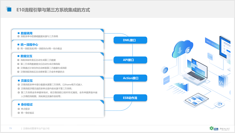The height and width of the screenshot is (133, 235).
Task: Click the line 泛微流程详情页面的表单全部内容来源于第三方系统
Action: 47,88
